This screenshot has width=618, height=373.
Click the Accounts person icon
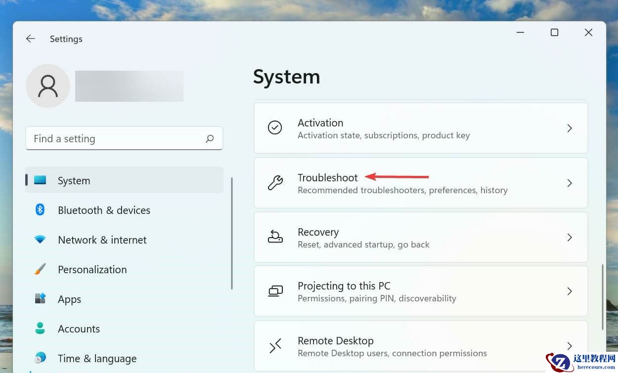[x=40, y=329]
